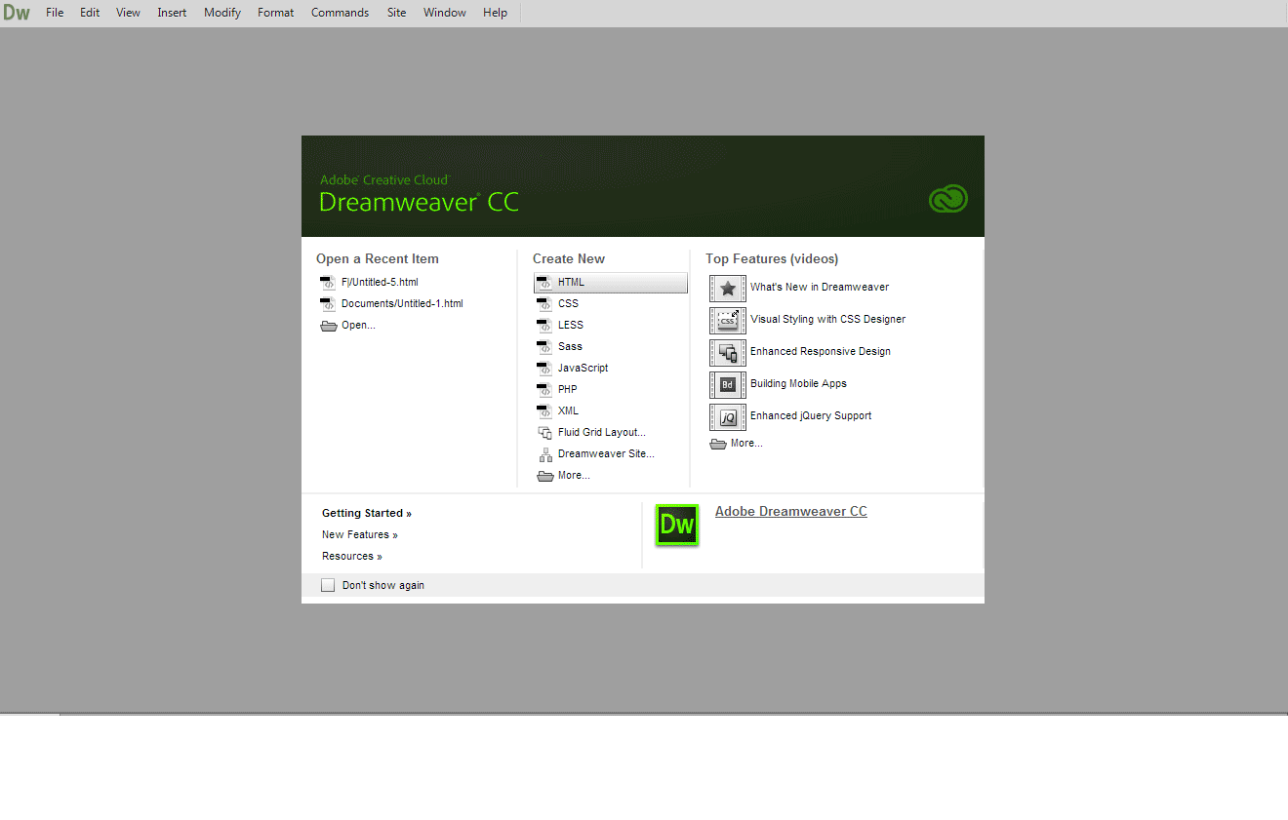The height and width of the screenshot is (820, 1288).
Task: Click the More folder icon under Create New
Action: point(545,476)
